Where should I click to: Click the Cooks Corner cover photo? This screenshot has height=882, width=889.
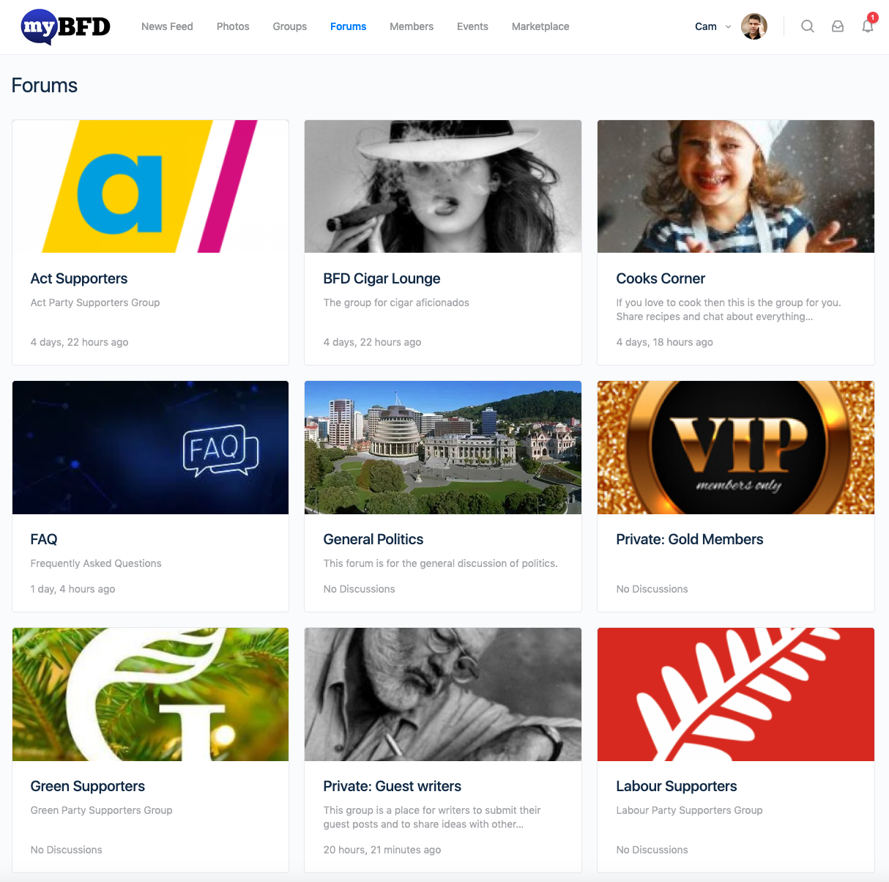pos(736,186)
